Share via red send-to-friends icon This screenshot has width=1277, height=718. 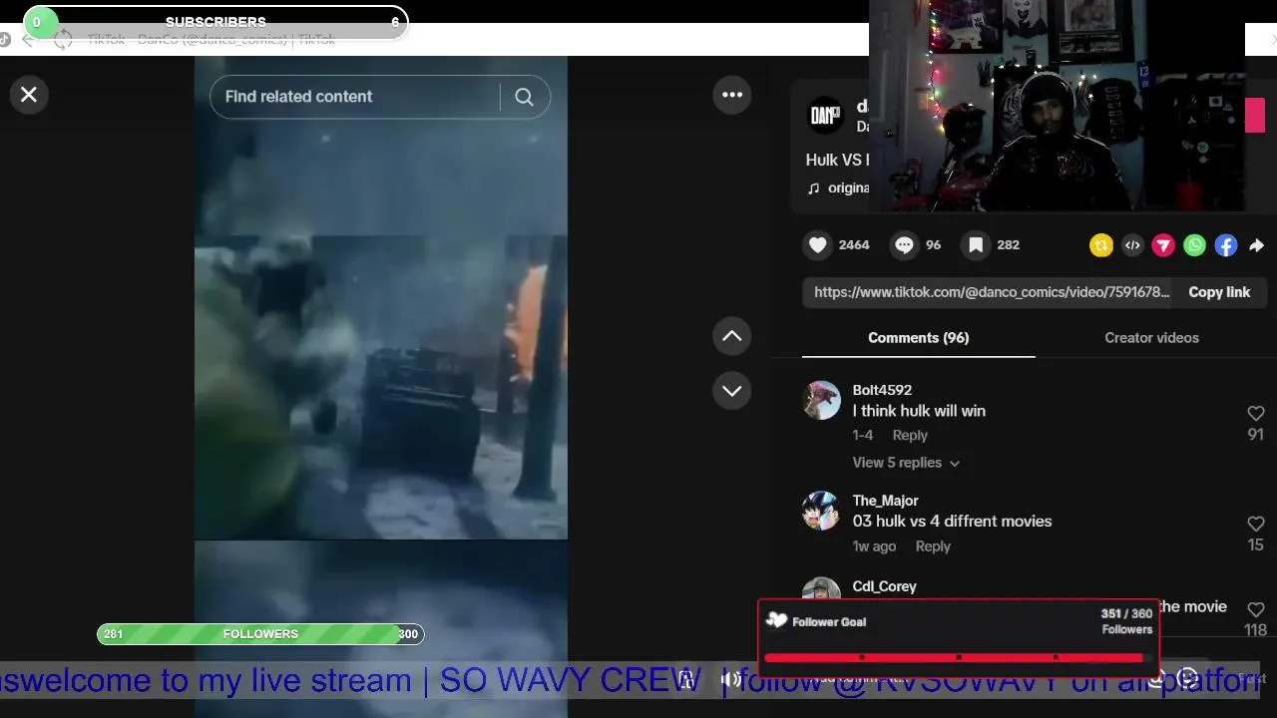(1163, 245)
